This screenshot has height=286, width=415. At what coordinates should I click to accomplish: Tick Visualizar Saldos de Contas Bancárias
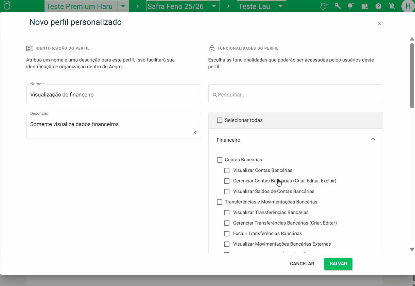coord(227,192)
